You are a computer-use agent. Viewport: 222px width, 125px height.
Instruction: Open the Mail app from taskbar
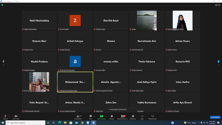pyautogui.click(x=76, y=123)
